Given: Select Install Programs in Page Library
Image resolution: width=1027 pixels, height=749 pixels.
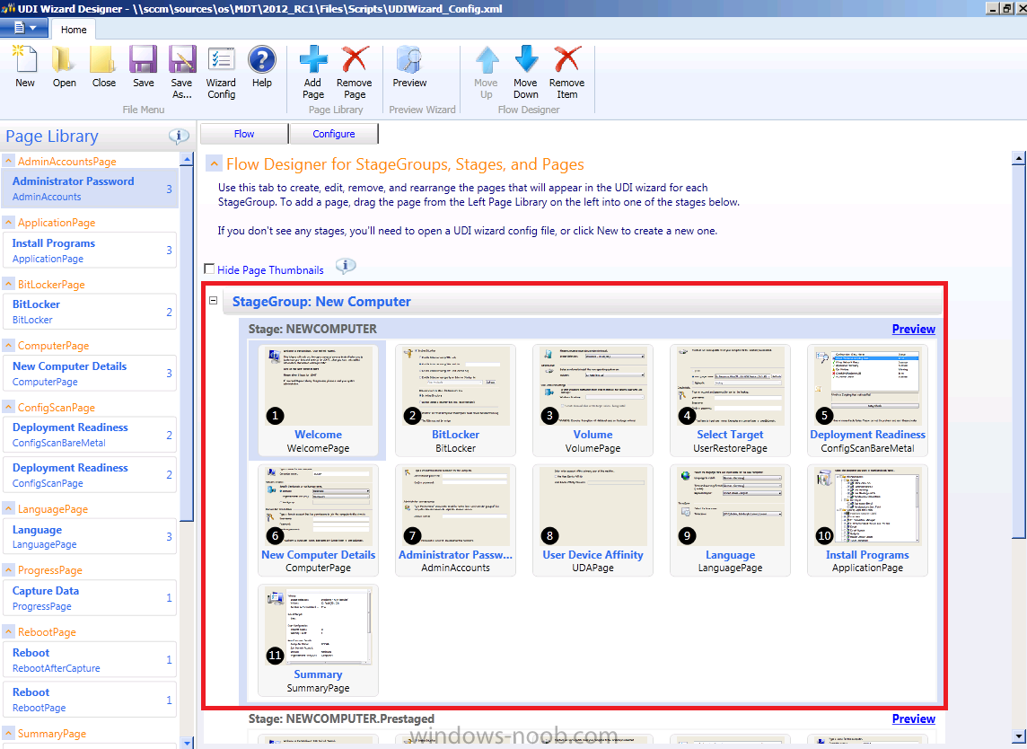Looking at the screenshot, I should 90,251.
